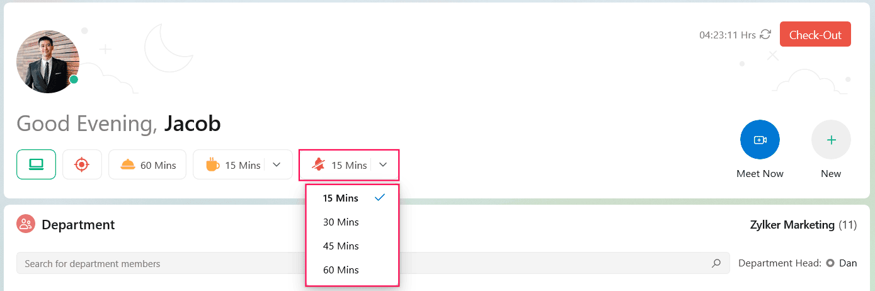Click the refresh icon beside the timer
This screenshot has width=875, height=291.
(x=765, y=35)
